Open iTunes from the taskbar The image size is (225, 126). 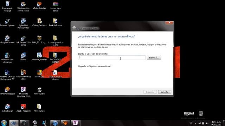point(55,123)
